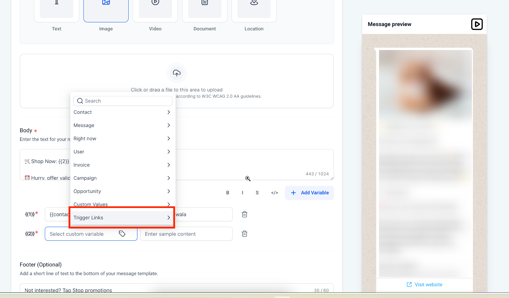
Task: Apply bold formatting with B button
Action: tap(228, 193)
